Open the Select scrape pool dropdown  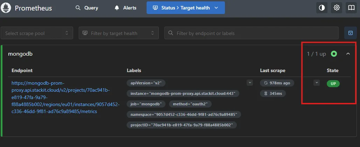[37, 33]
